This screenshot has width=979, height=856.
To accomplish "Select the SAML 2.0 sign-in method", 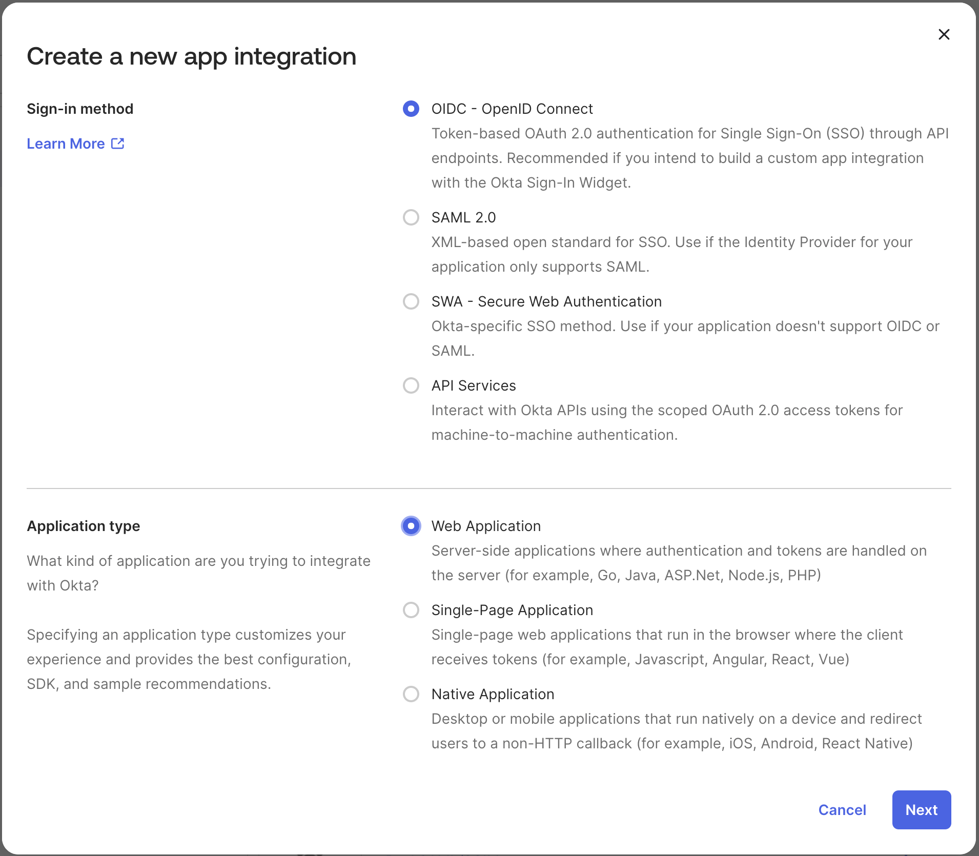I will 411,217.
